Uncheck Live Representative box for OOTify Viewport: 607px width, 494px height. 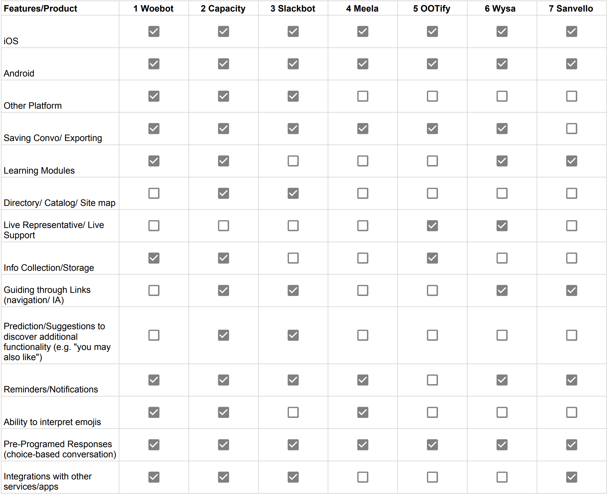click(x=432, y=226)
